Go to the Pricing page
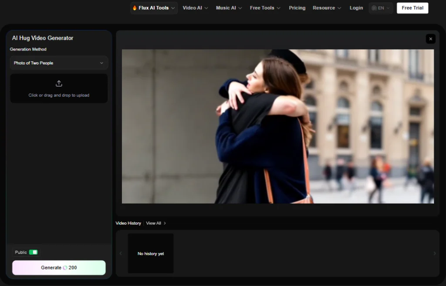Image resolution: width=446 pixels, height=286 pixels. point(297,8)
